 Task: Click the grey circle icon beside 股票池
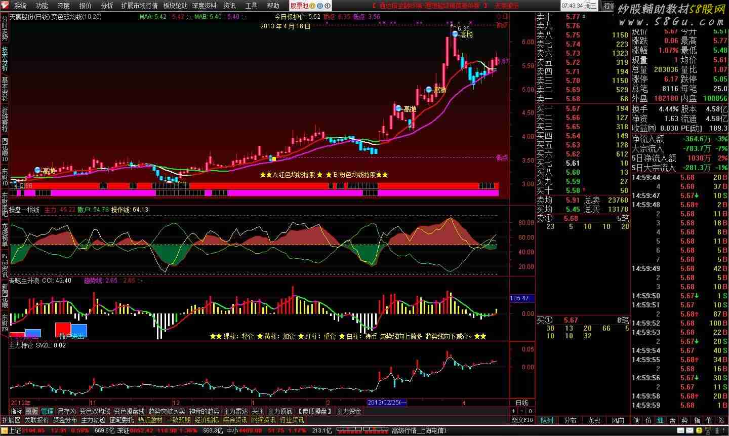[x=328, y=6]
